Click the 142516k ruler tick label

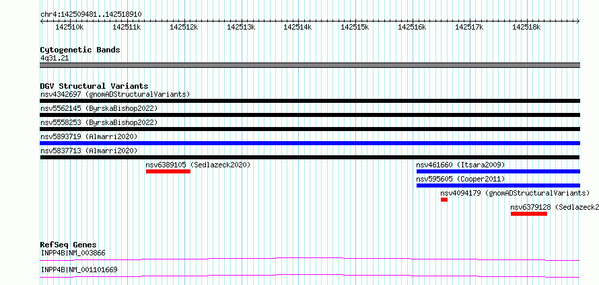tap(412, 28)
